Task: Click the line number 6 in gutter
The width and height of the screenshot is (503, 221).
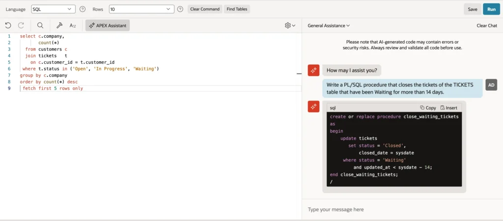Action: pos(9,69)
